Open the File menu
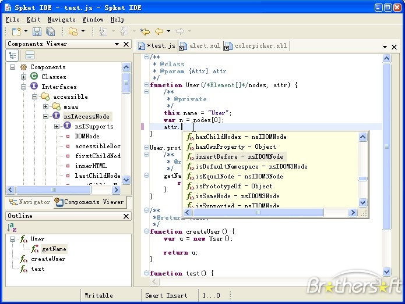 [x=12, y=20]
